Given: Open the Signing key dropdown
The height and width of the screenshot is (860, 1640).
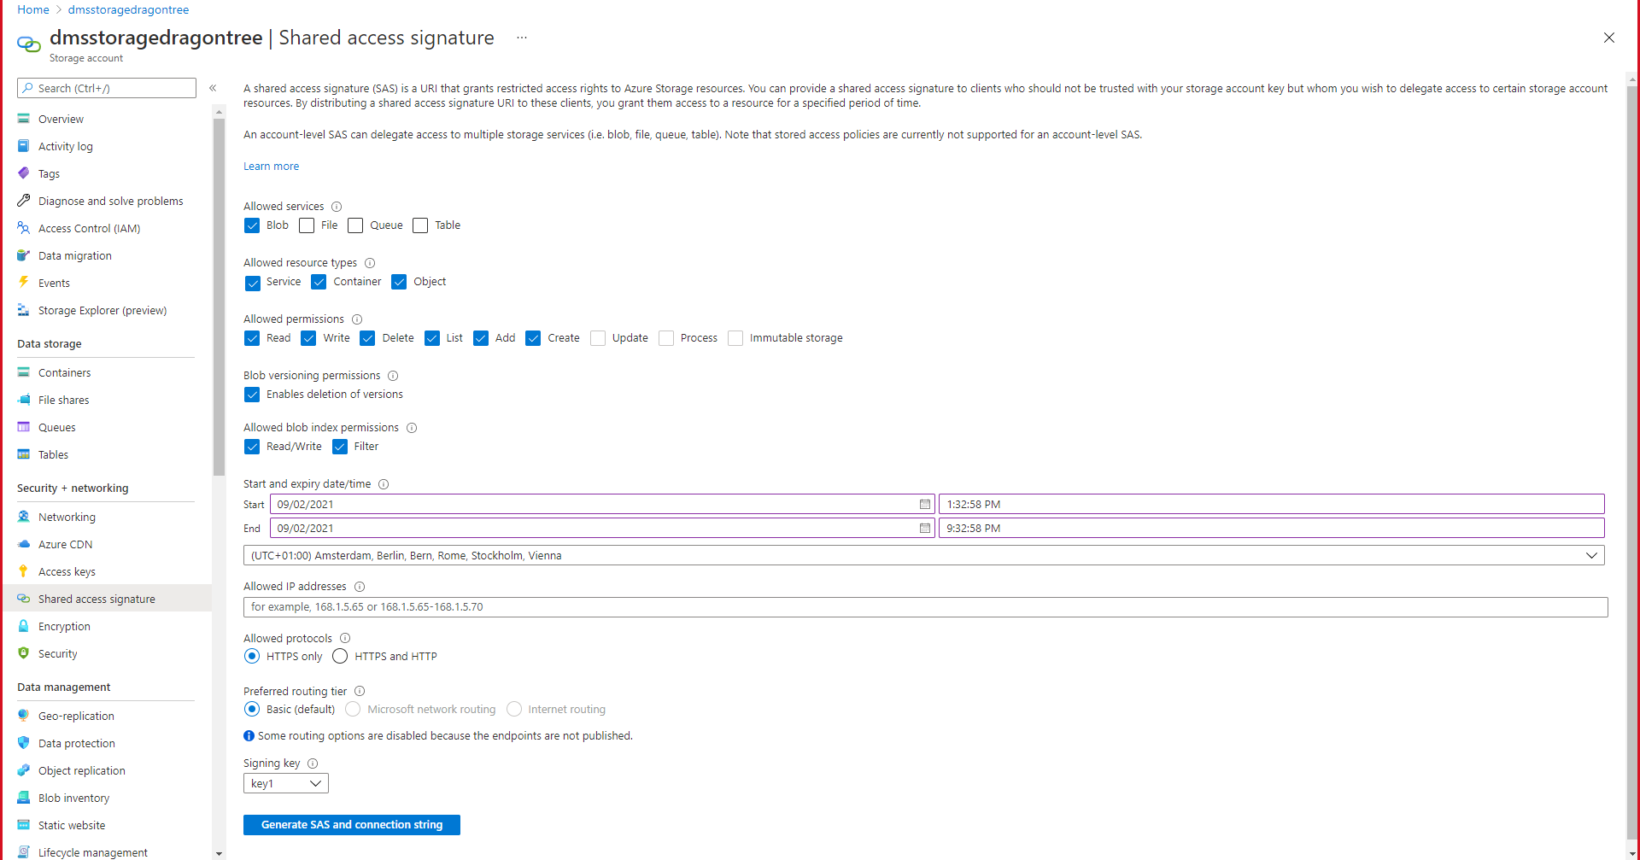Looking at the screenshot, I should tap(285, 783).
